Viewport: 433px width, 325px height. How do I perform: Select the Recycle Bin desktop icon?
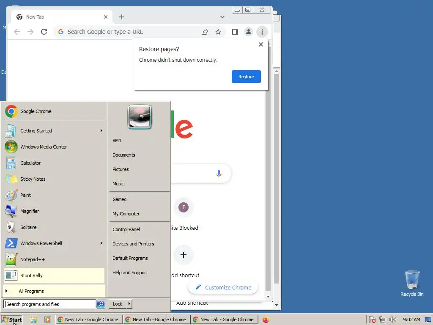pyautogui.click(x=412, y=283)
